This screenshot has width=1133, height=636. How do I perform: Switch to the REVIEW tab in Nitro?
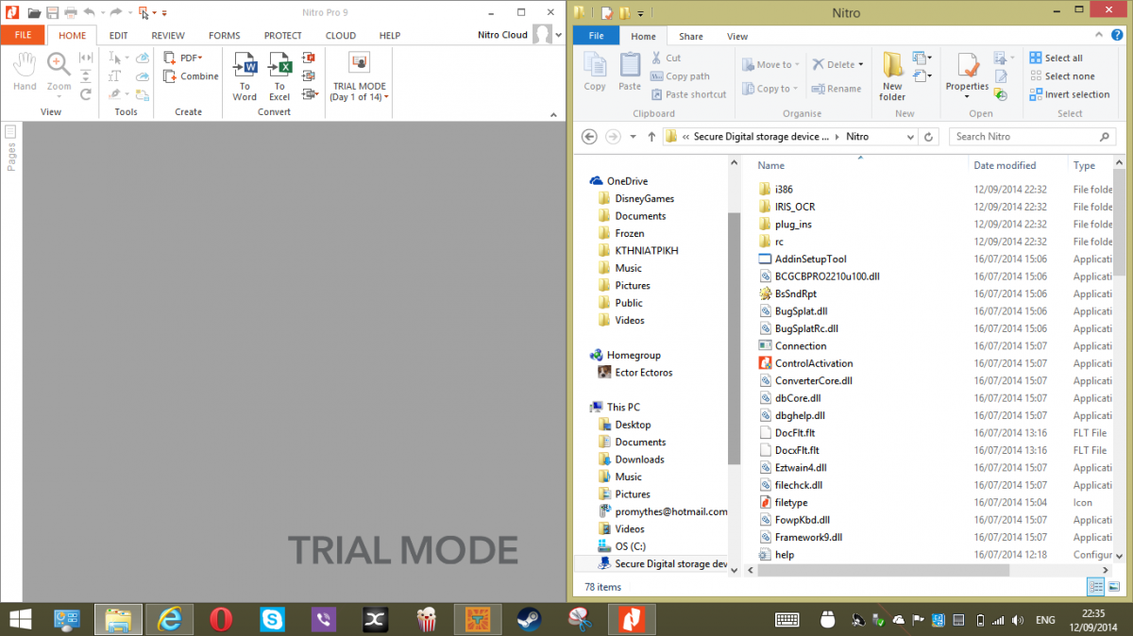pos(168,36)
